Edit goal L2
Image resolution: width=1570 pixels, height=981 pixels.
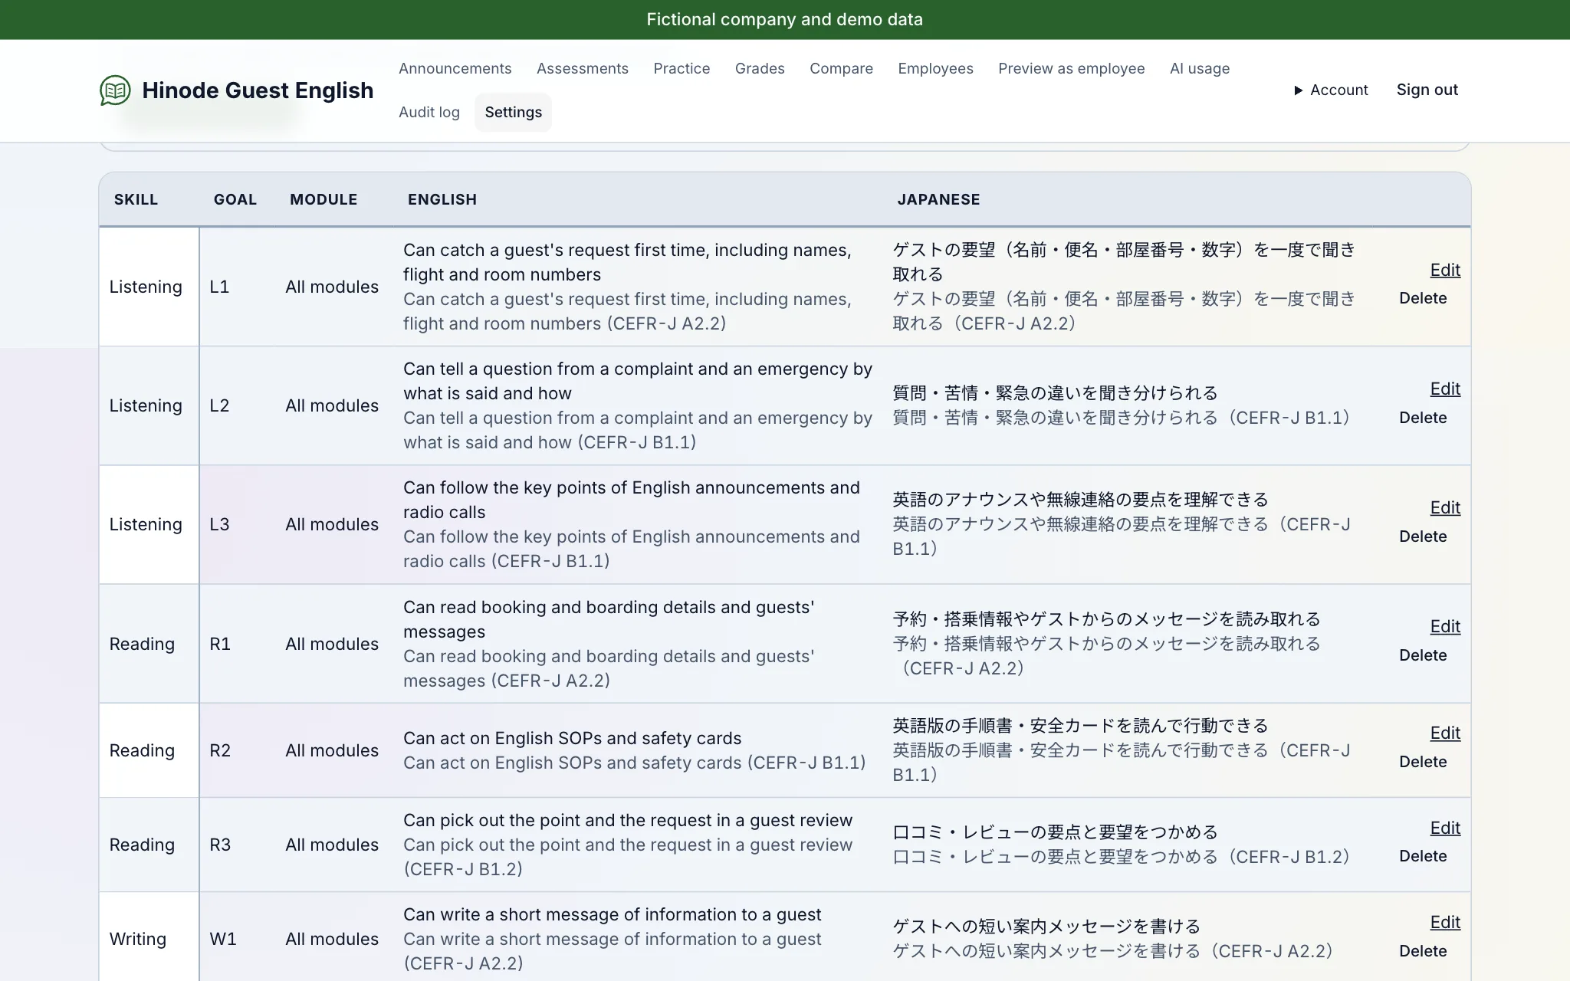click(x=1445, y=389)
